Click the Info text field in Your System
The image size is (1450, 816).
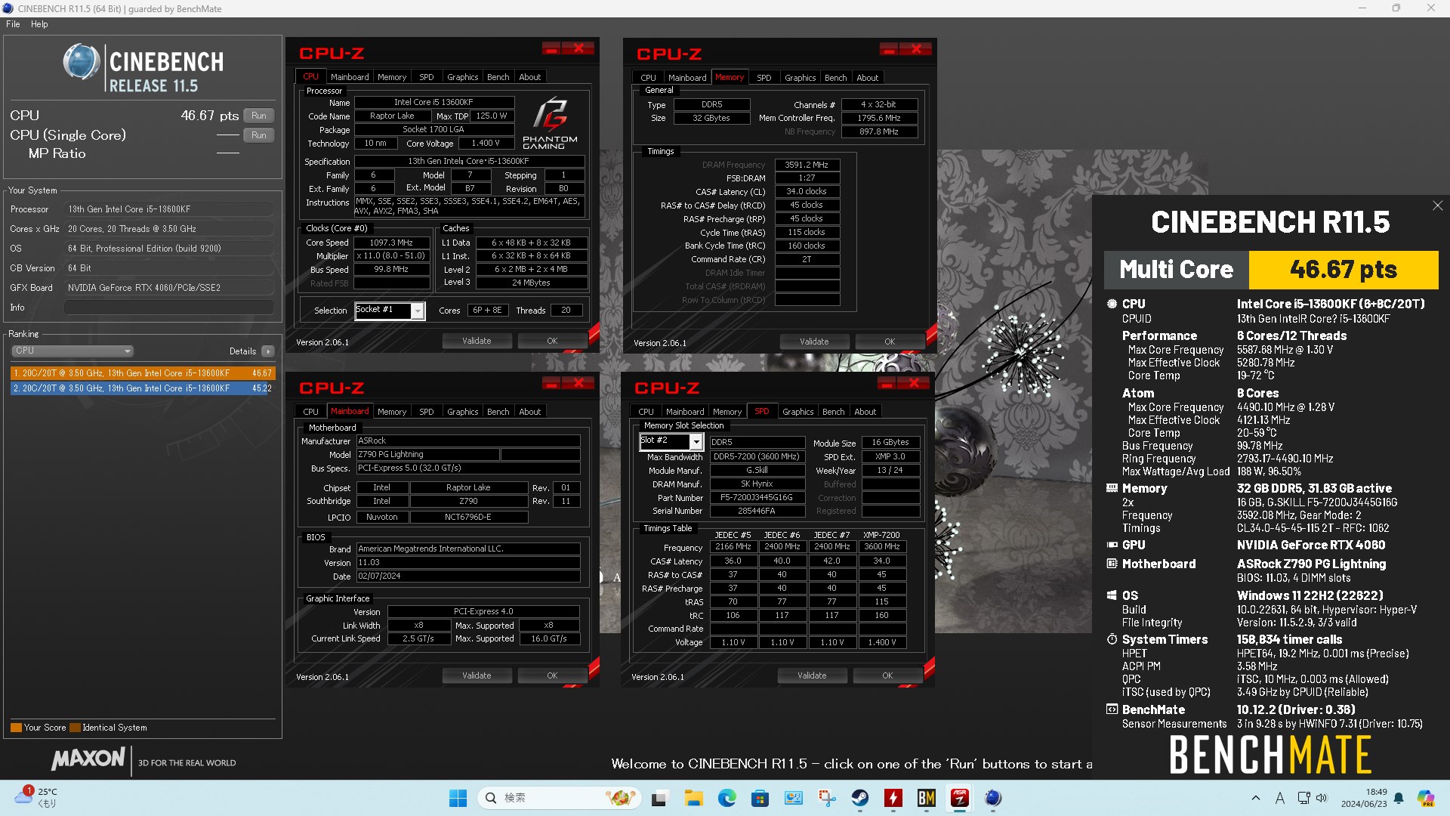click(168, 308)
